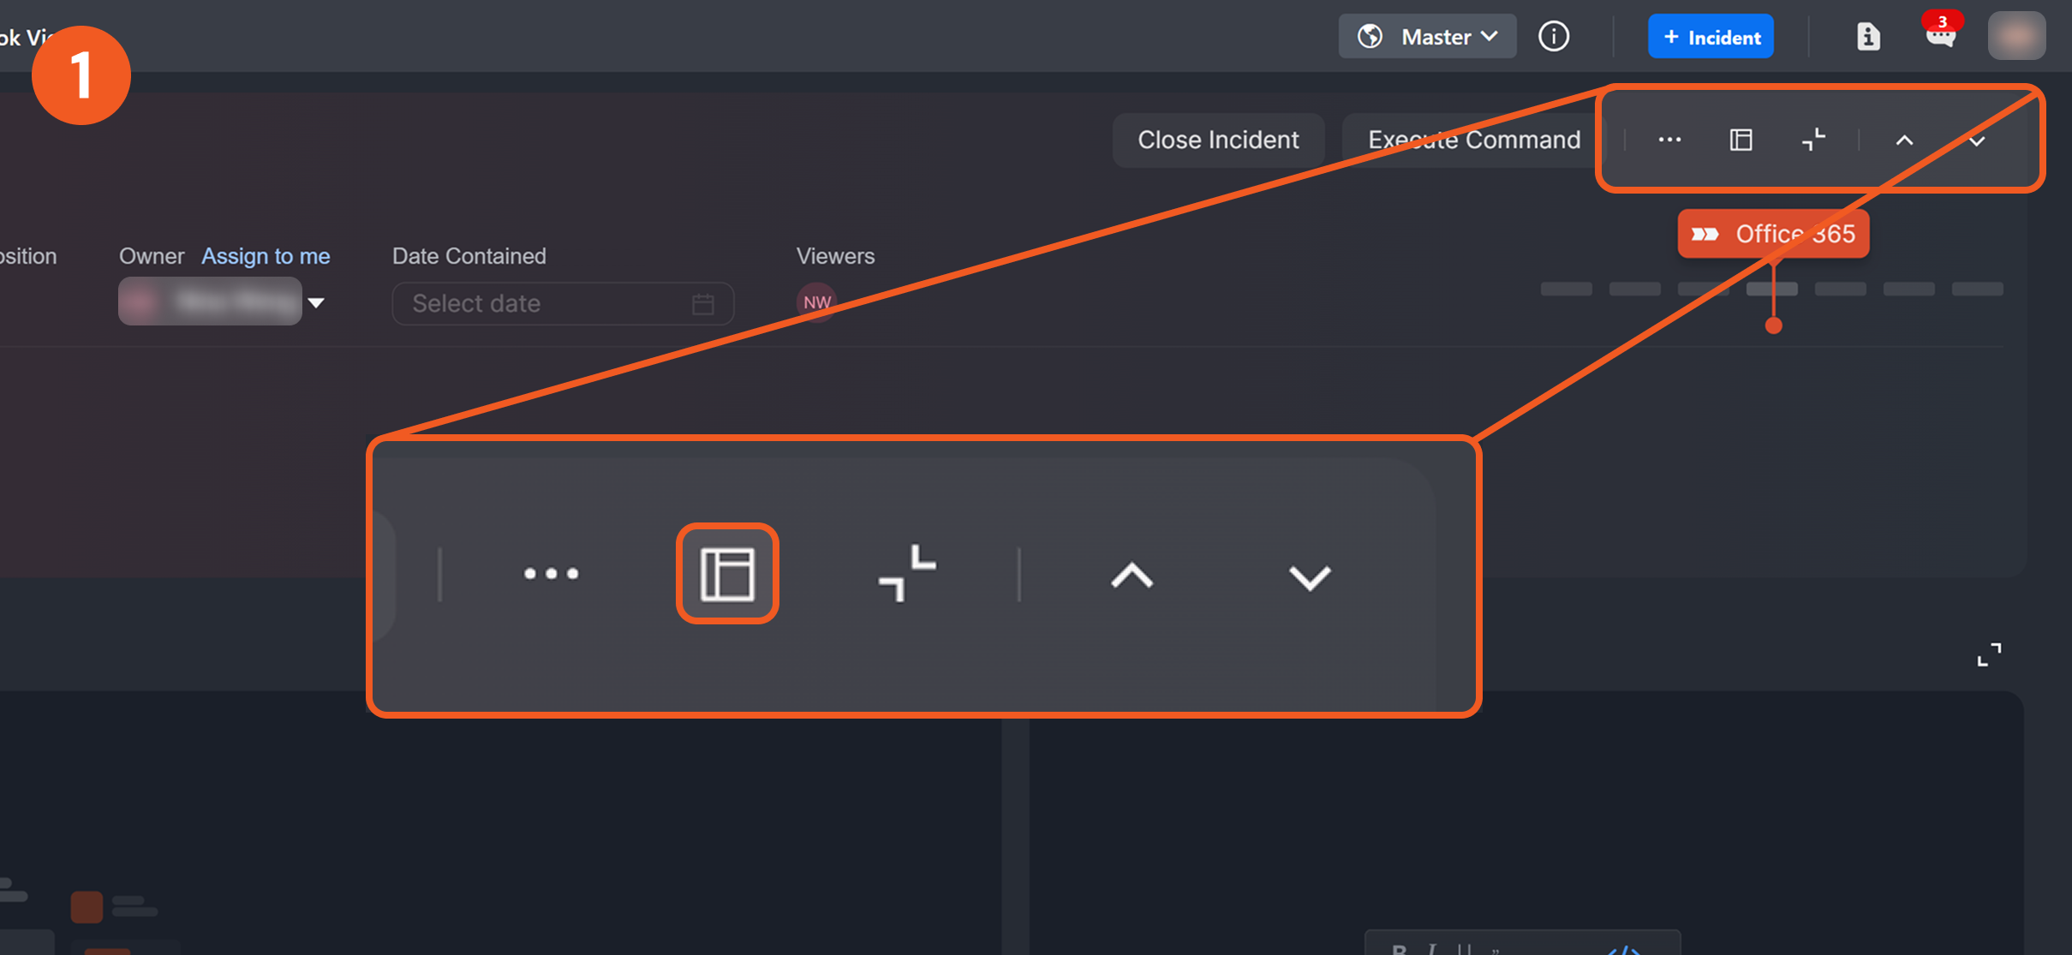Expand the Owner dropdown arrow

[x=316, y=303]
